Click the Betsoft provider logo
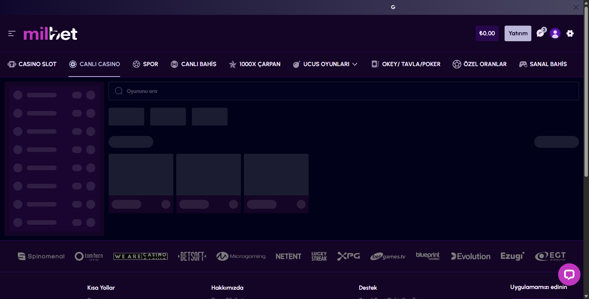 192,256
